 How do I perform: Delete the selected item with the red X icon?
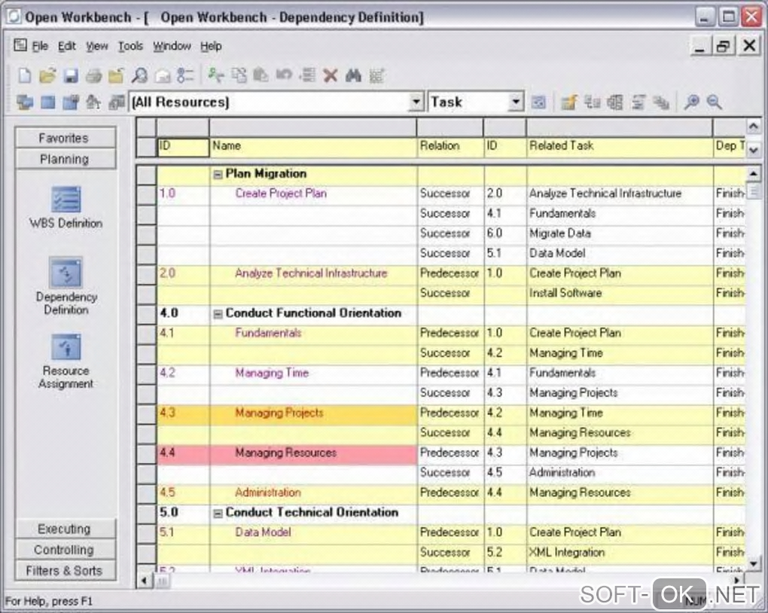[331, 75]
